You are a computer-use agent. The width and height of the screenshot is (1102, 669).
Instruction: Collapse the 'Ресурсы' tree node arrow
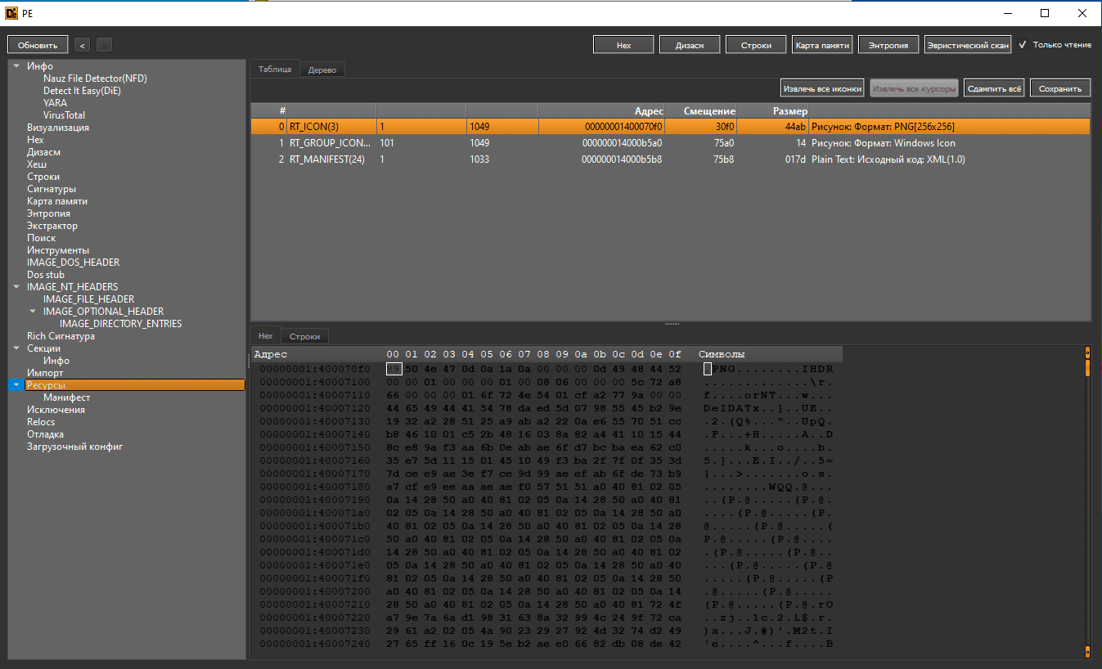click(16, 385)
